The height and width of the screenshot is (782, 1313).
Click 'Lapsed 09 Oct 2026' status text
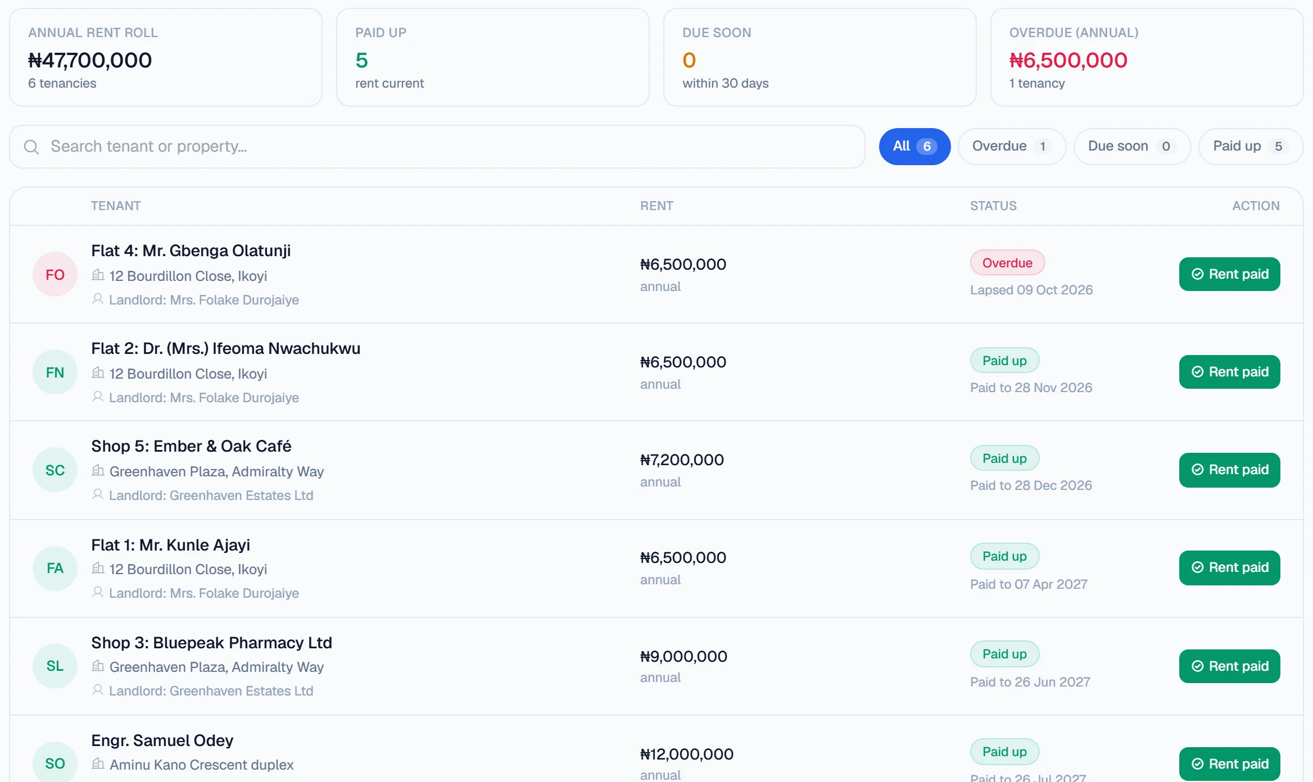click(x=1031, y=290)
